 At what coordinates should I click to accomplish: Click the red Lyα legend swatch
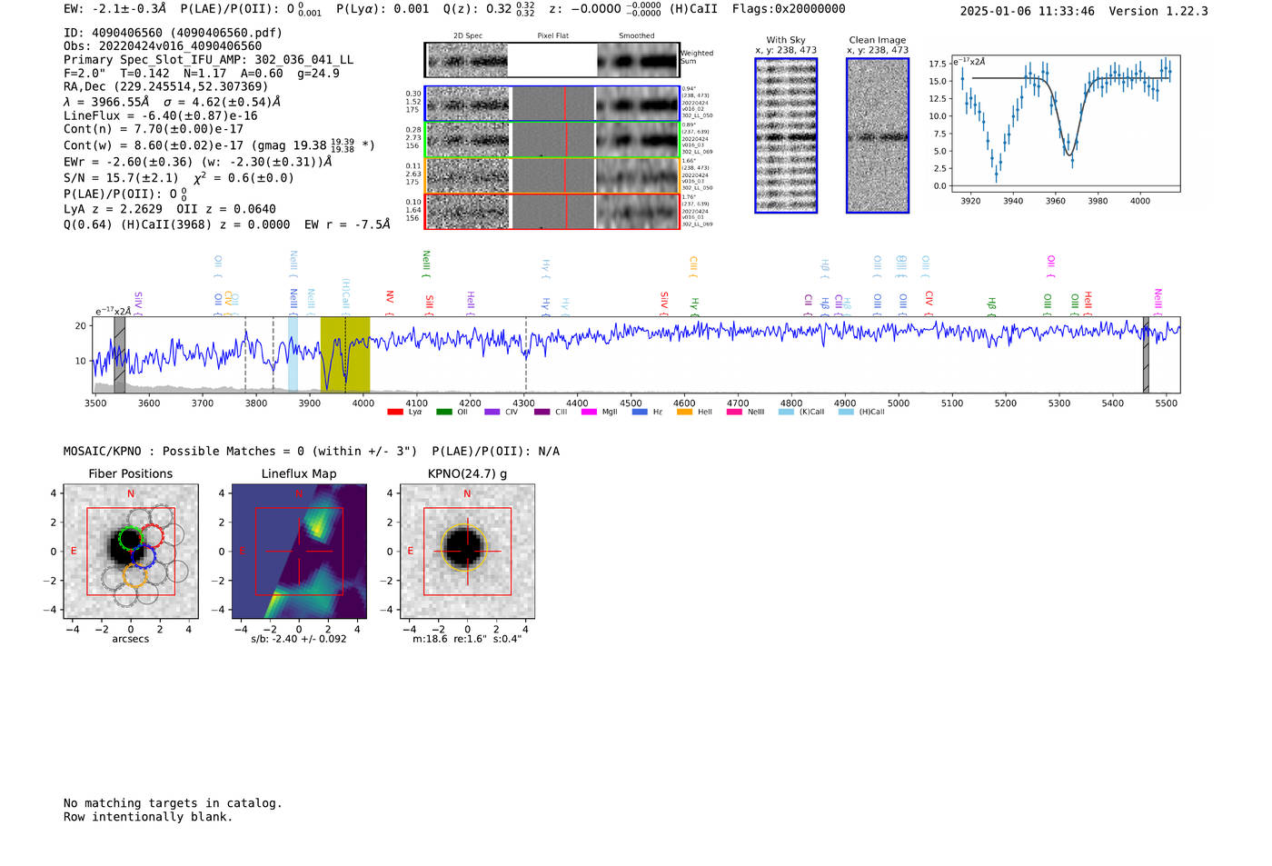click(x=394, y=412)
